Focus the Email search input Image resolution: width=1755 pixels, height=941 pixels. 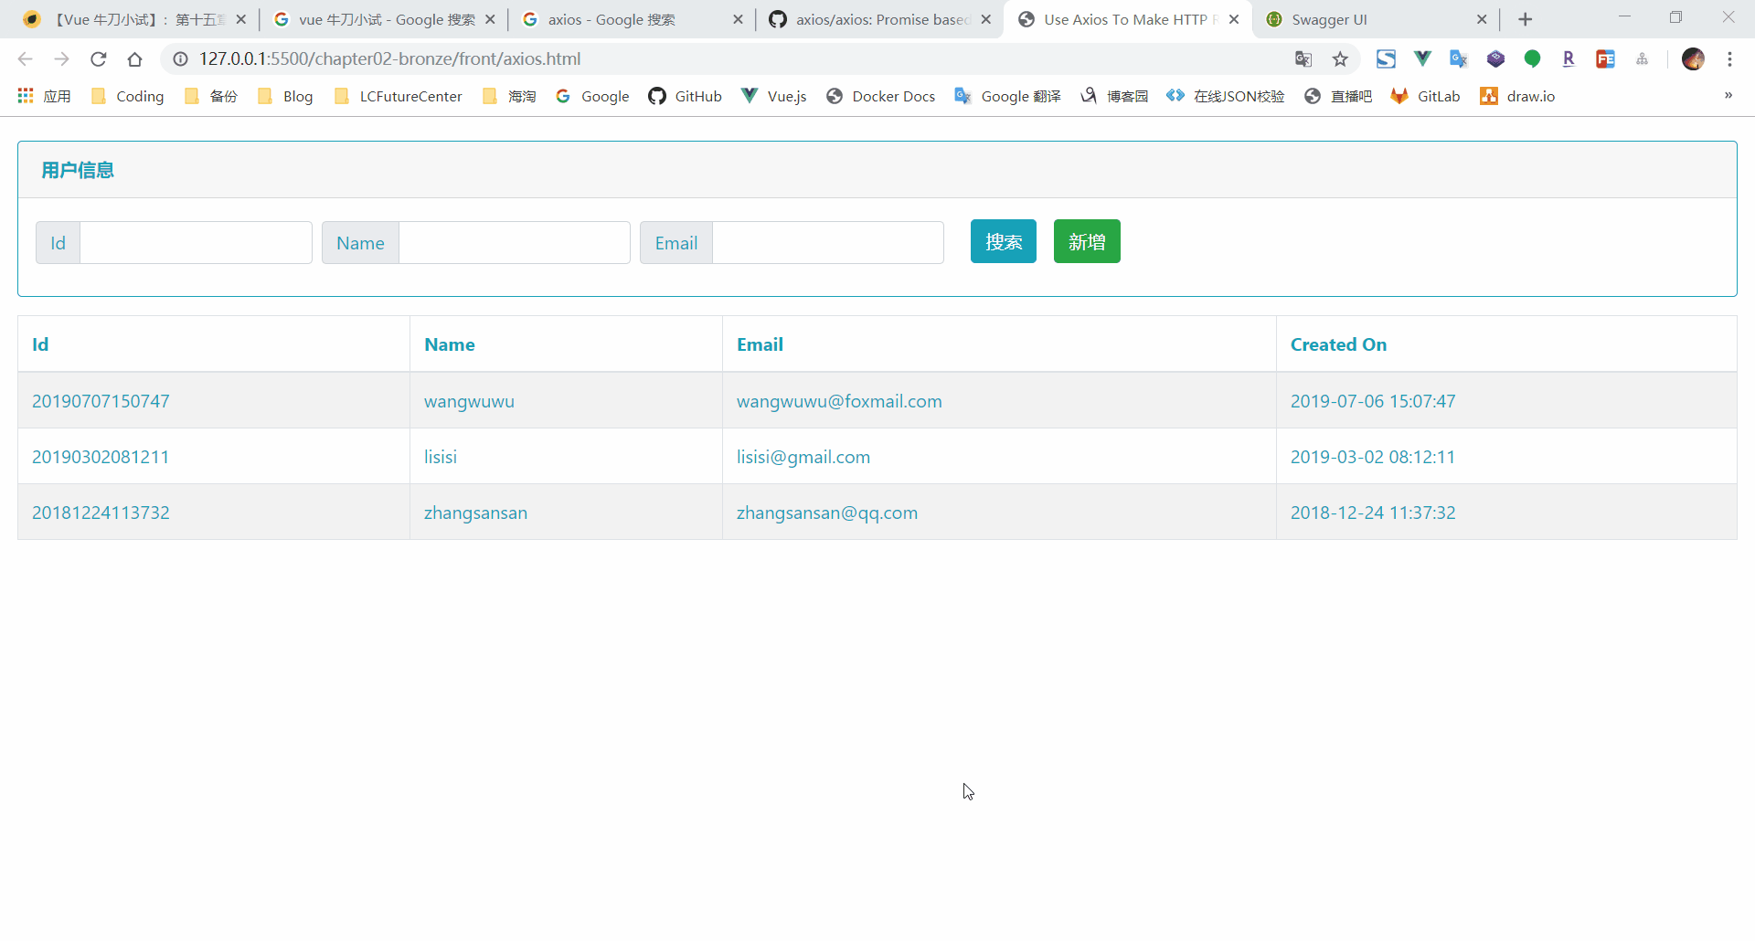point(828,243)
